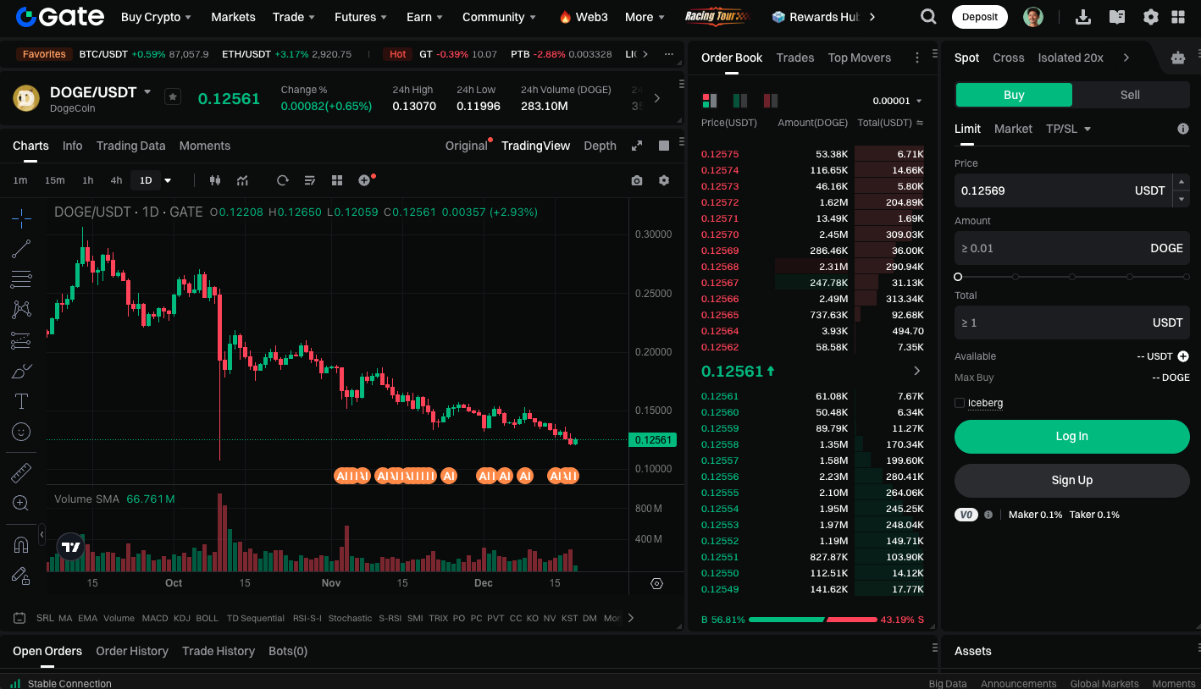Activate the ruler measure tool
This screenshot has height=689, width=1201.
coord(21,472)
